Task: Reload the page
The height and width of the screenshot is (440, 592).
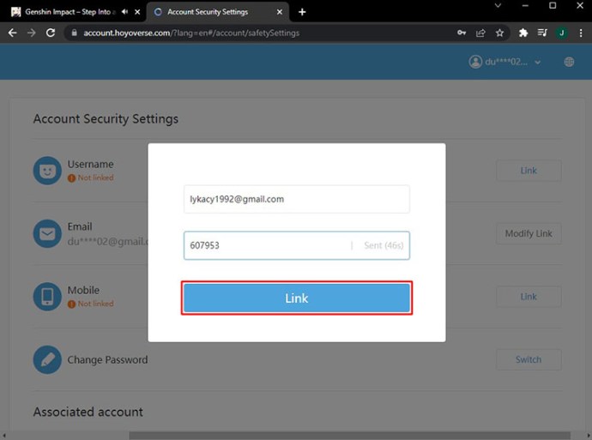Action: point(51,33)
